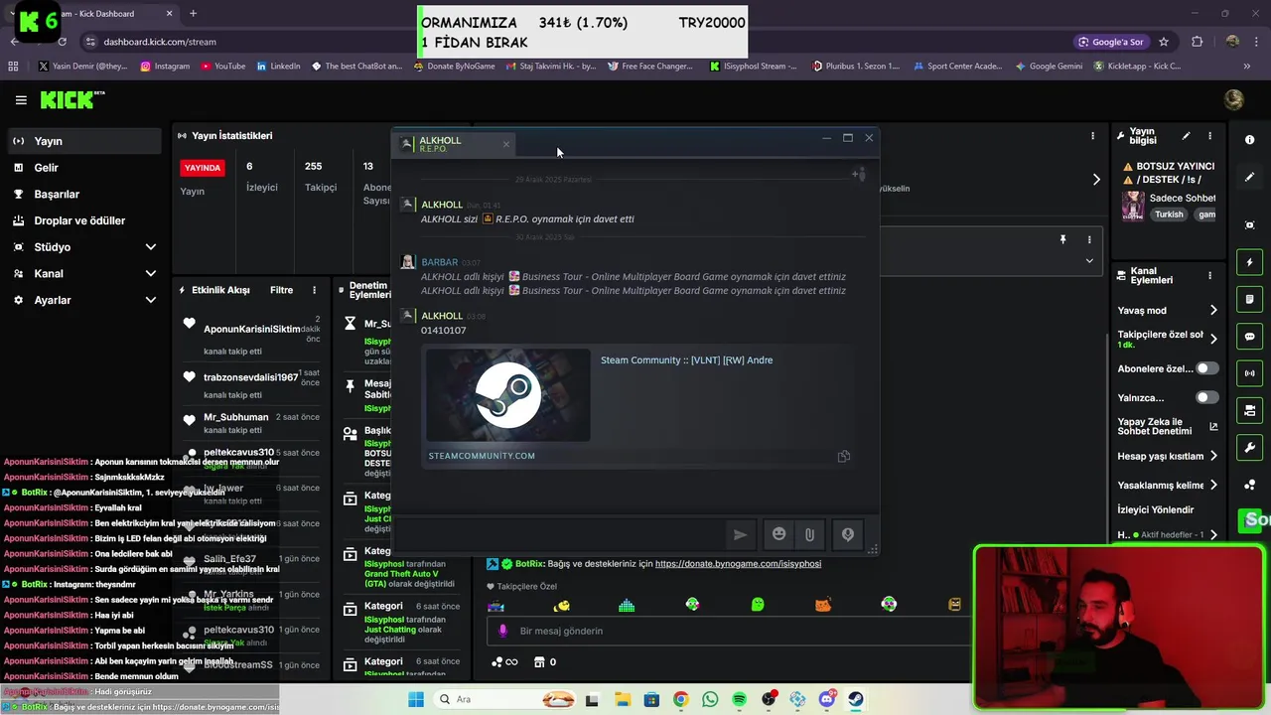The width and height of the screenshot is (1271, 715).
Task: Edit stream info with the pencil icon
Action: pos(1186,136)
